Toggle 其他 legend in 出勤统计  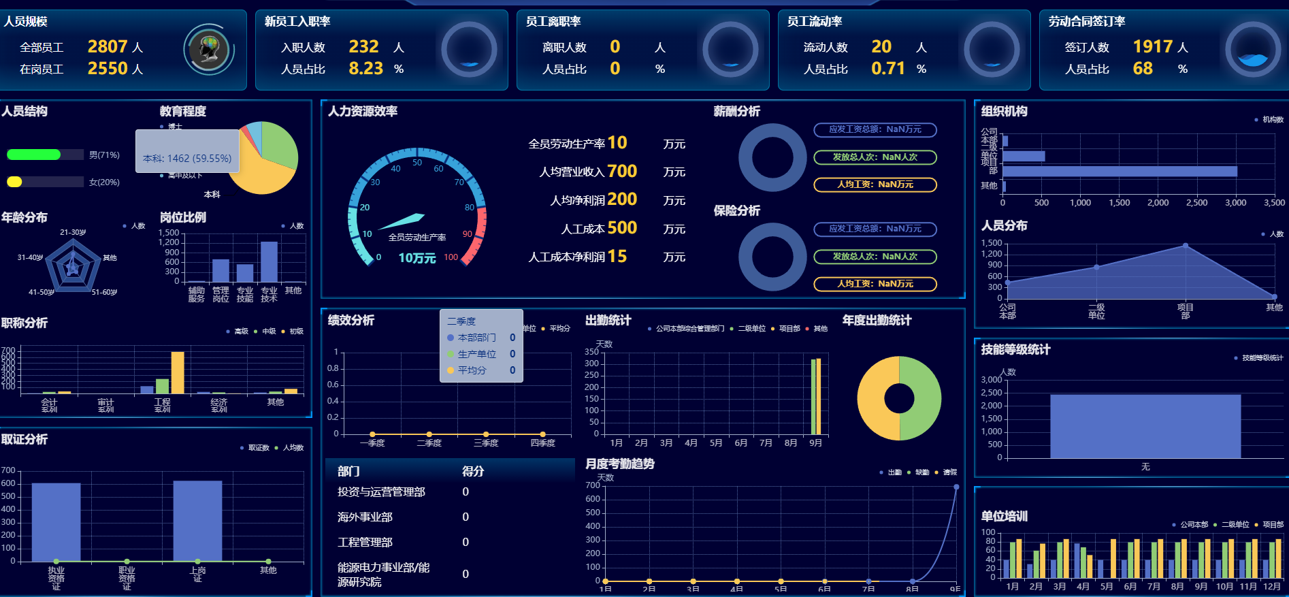pyautogui.click(x=817, y=329)
